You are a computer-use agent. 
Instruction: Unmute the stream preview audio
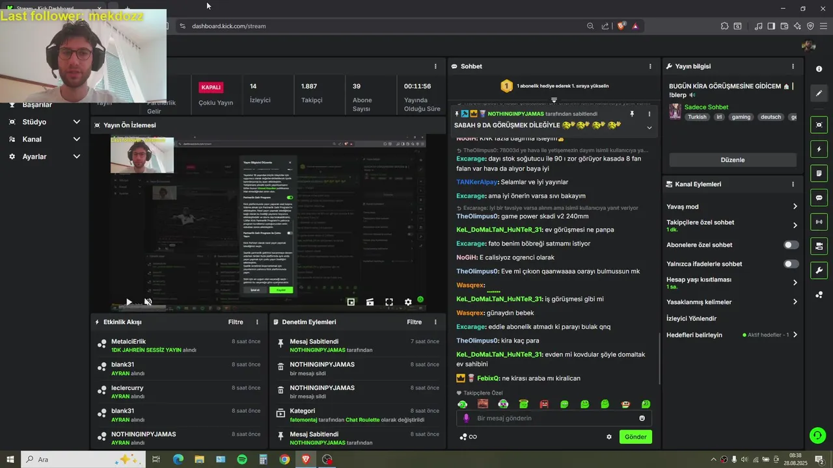point(148,302)
